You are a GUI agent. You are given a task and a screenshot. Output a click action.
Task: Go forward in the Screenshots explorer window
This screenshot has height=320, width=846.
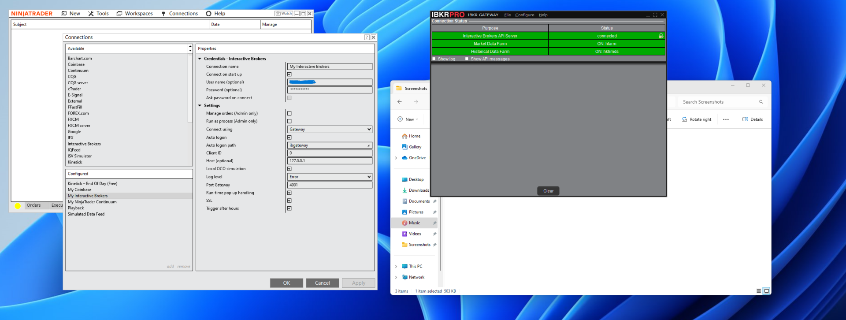click(416, 102)
